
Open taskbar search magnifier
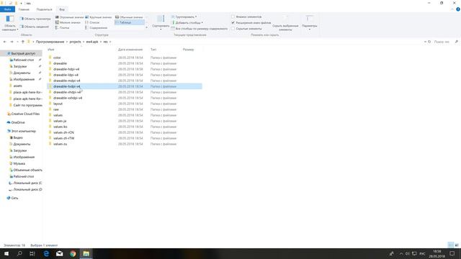[x=19, y=253]
